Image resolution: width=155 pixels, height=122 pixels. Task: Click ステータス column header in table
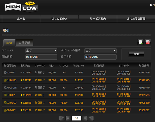pyautogui.click(x=40, y=66)
